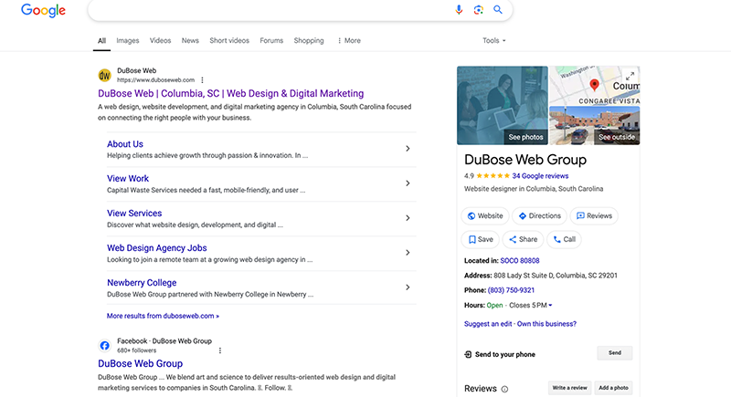Save the DuBose Web Group business
731x397 pixels.
click(481, 239)
